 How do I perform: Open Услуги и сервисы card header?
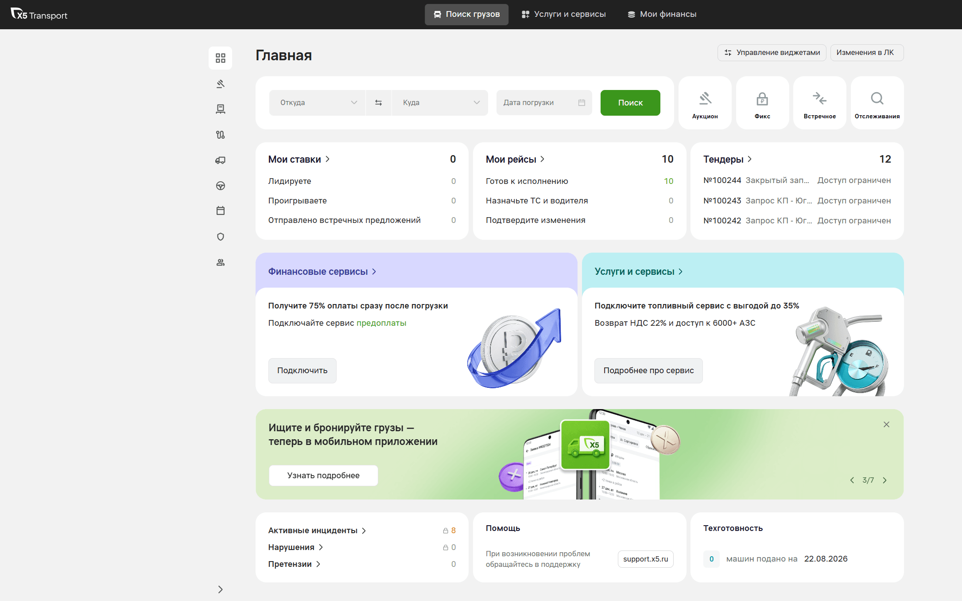pyautogui.click(x=639, y=272)
